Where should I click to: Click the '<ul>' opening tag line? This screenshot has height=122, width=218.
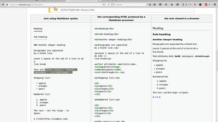97,83
